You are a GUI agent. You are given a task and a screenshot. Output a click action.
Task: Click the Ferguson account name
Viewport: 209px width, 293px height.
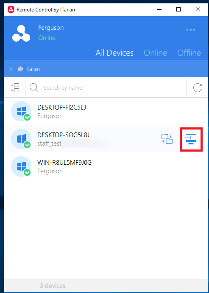click(51, 28)
